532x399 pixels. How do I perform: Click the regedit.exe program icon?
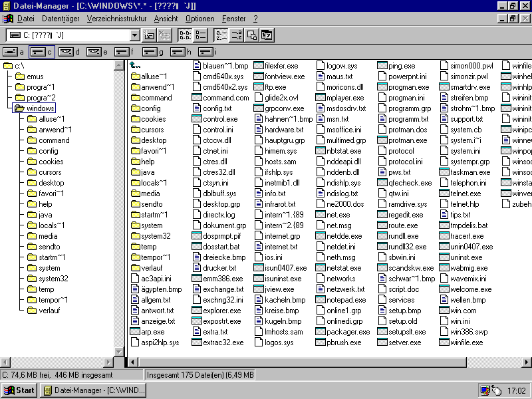pyautogui.click(x=382, y=214)
